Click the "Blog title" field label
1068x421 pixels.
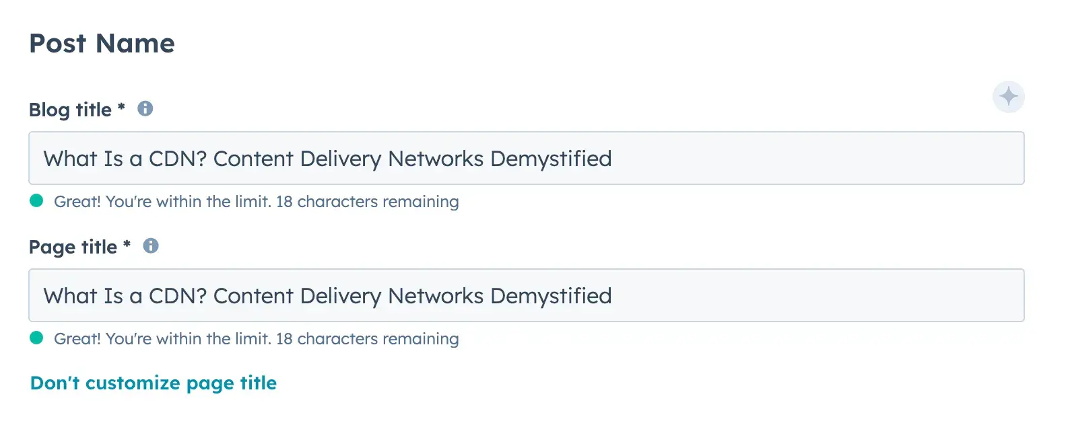[70, 110]
